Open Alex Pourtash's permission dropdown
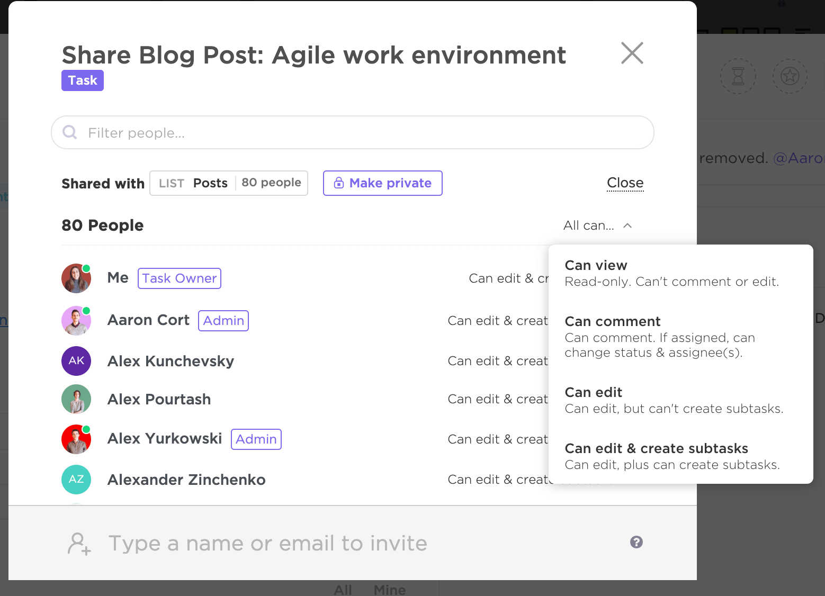 tap(497, 399)
